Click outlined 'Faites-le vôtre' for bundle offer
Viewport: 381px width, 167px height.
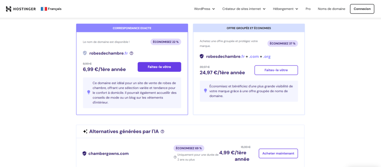276,70
